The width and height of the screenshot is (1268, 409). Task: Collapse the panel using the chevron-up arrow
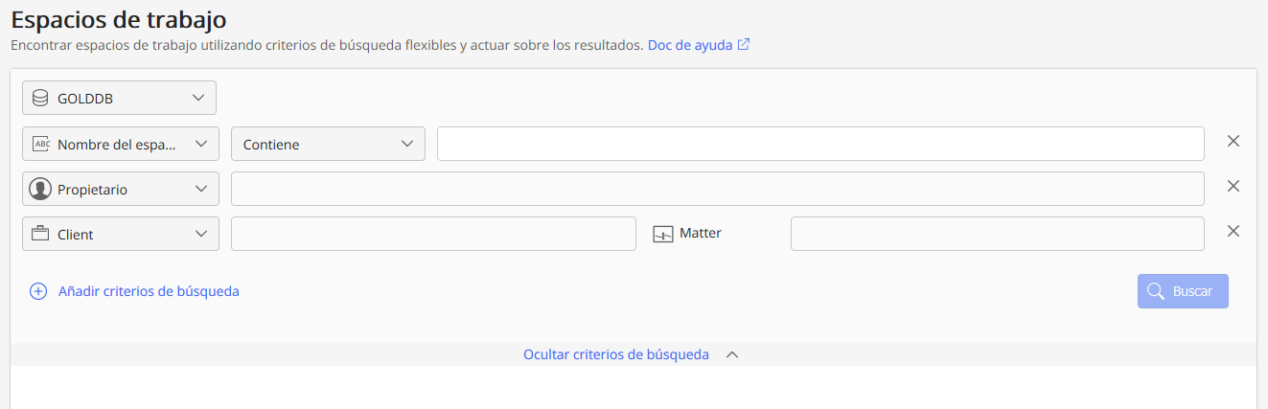point(732,354)
